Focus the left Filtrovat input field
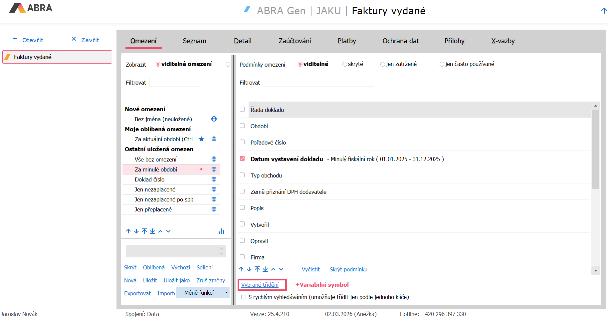 tap(175, 82)
